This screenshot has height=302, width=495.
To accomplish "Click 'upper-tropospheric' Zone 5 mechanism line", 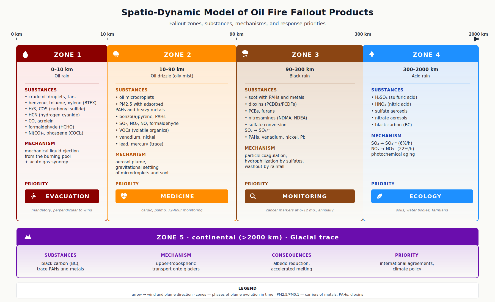I will tap(176, 263).
